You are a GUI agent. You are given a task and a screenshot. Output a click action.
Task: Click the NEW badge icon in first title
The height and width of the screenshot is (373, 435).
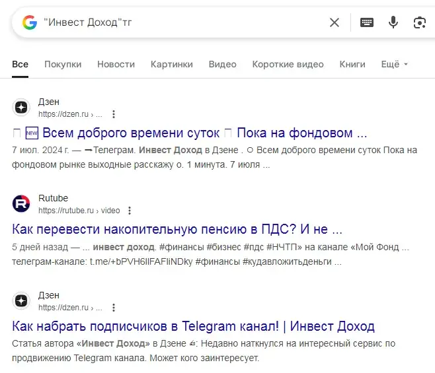(x=32, y=133)
